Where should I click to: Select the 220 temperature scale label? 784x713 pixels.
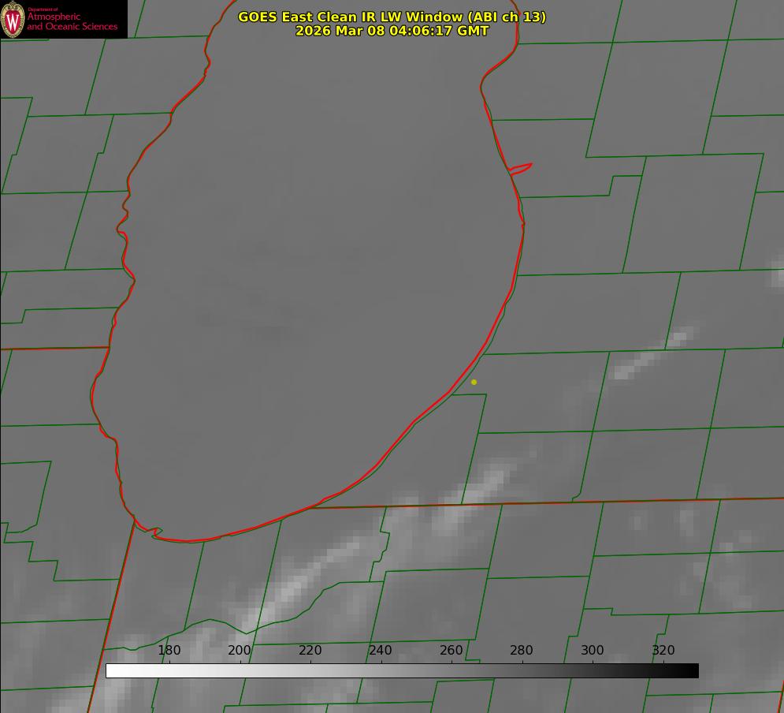[310, 650]
